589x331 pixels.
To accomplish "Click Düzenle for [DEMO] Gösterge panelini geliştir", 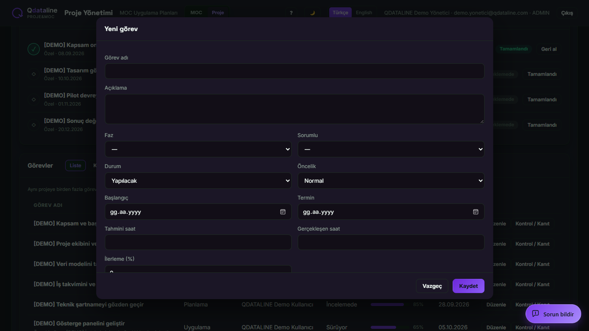I will [x=496, y=328].
